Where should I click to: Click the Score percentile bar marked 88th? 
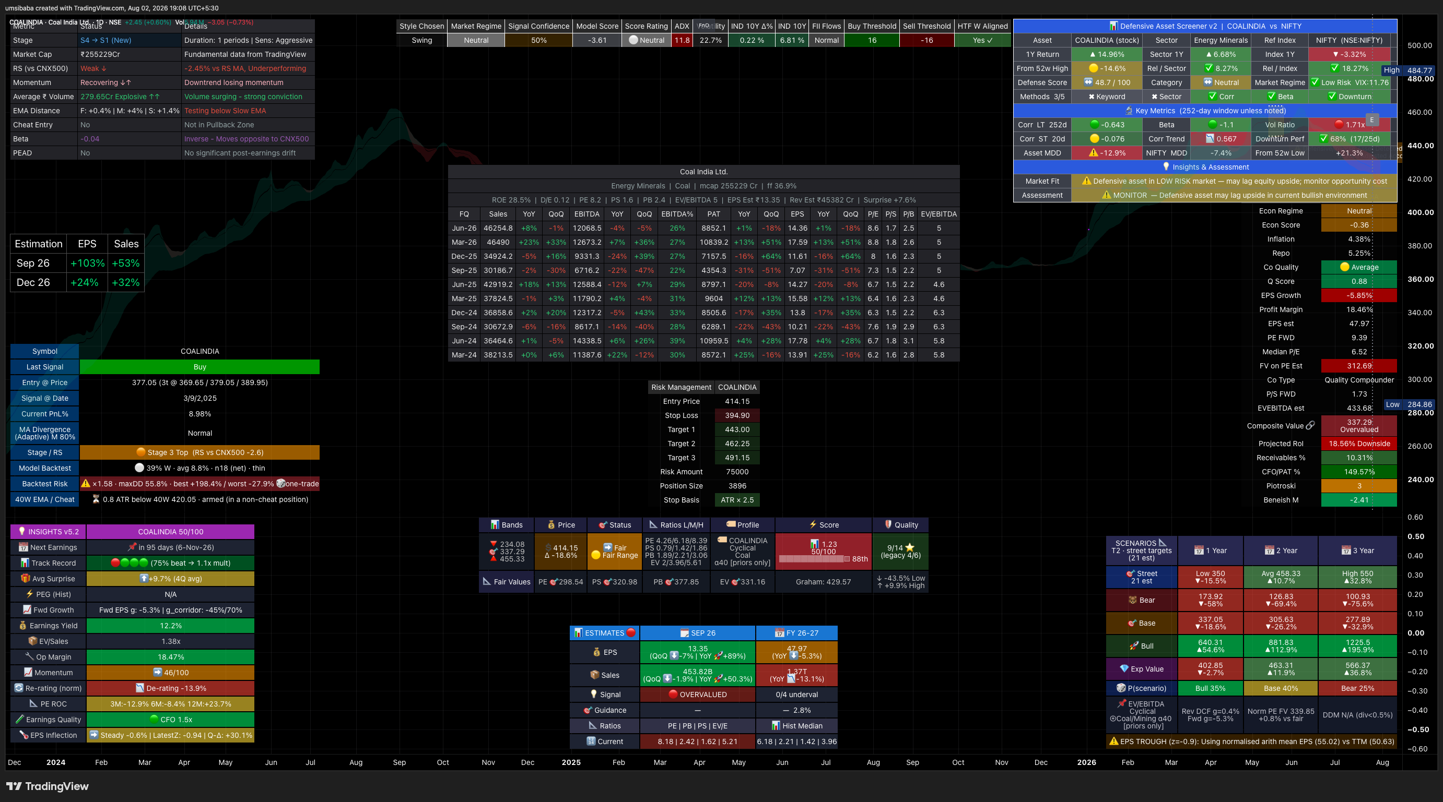tap(814, 558)
